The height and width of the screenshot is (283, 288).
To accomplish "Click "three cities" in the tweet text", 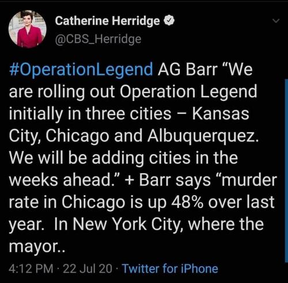I will (128, 114).
